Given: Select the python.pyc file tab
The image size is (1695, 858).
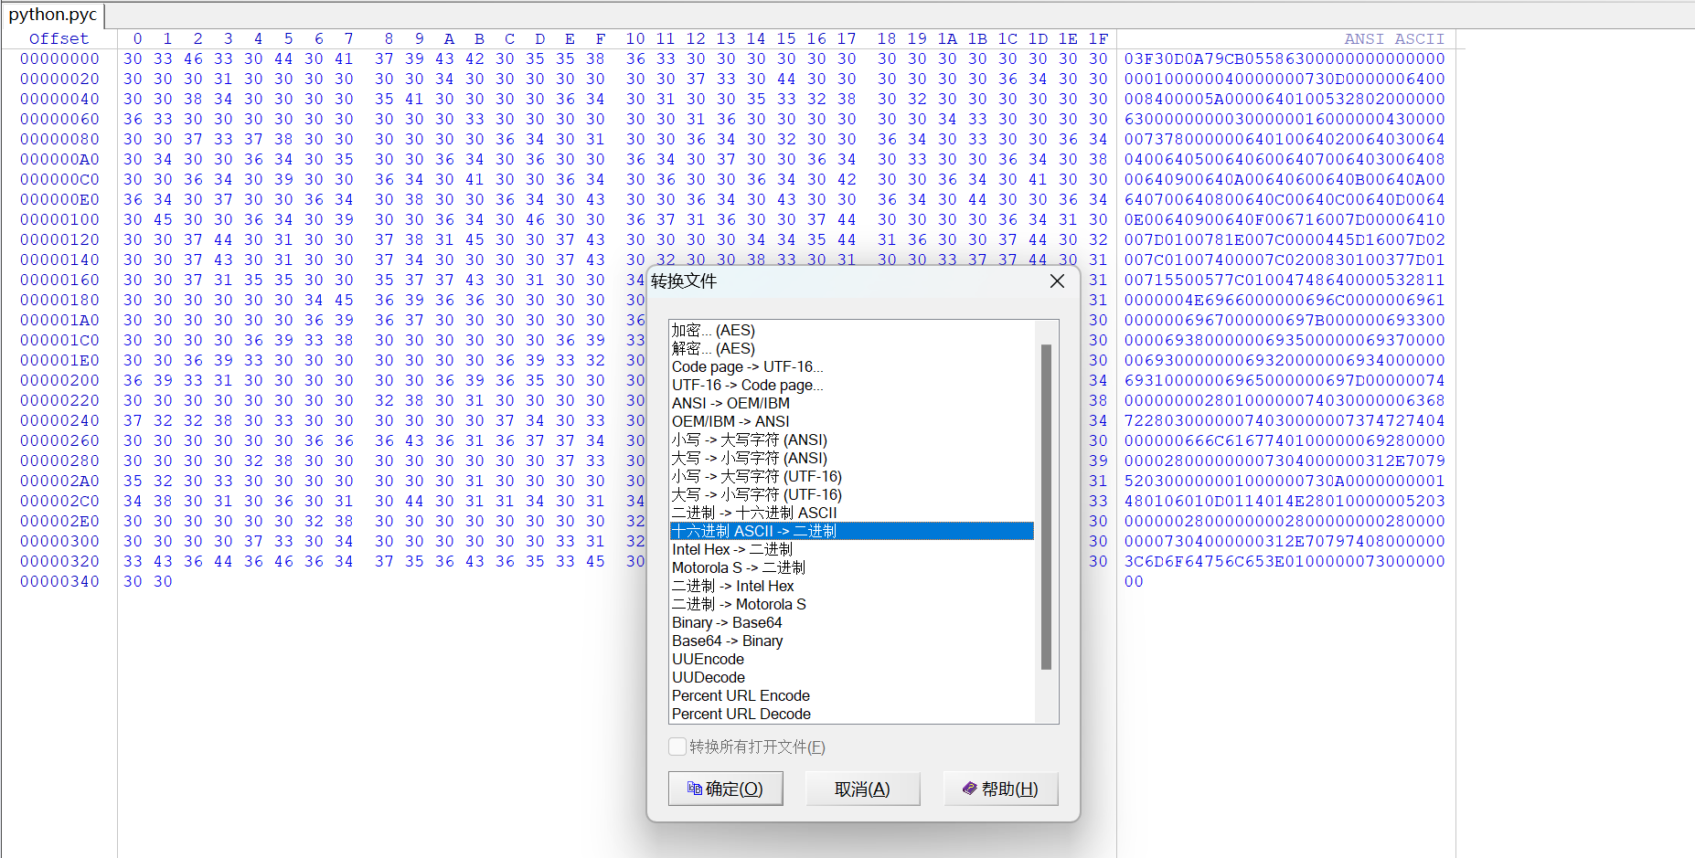Looking at the screenshot, I should [53, 15].
